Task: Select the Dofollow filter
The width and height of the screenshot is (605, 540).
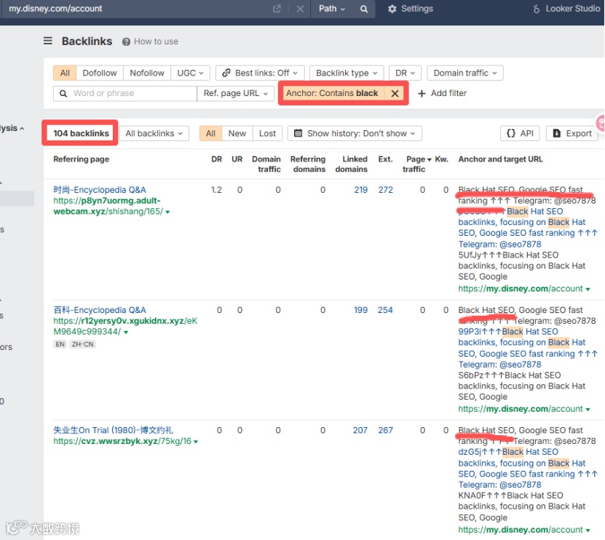Action: [100, 73]
